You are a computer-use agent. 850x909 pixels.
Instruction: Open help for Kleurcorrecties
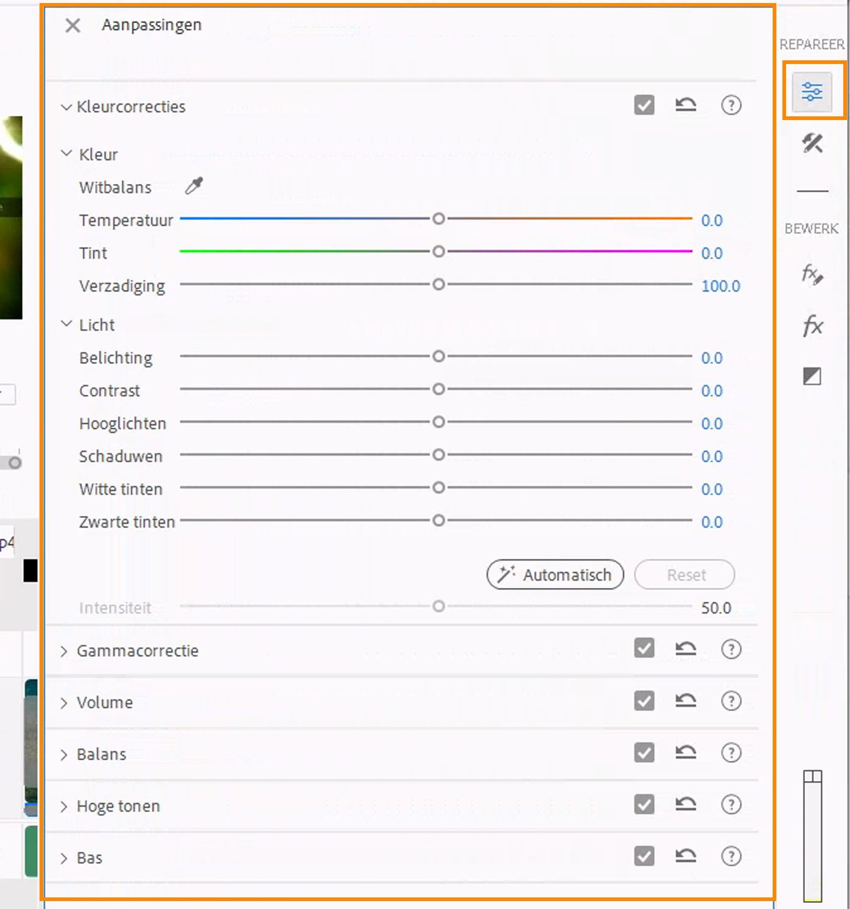click(x=731, y=105)
